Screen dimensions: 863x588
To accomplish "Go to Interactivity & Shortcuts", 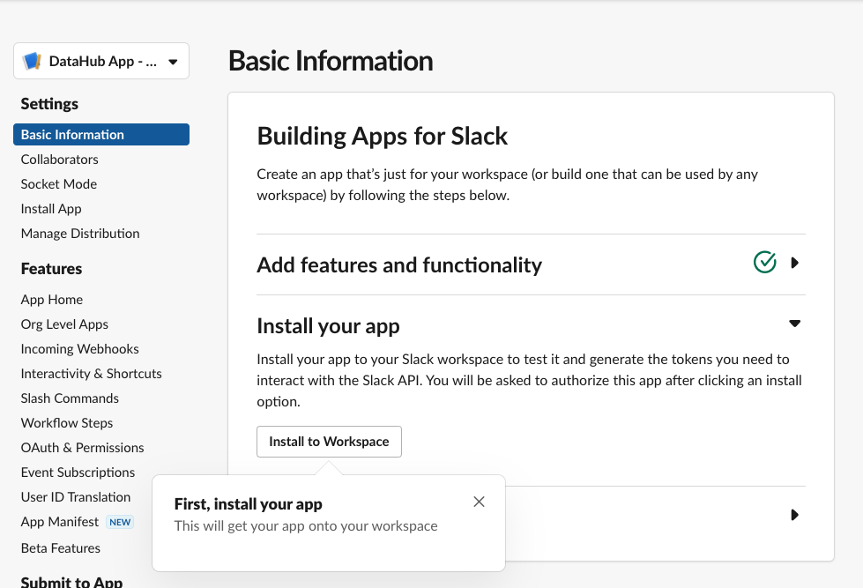I will point(92,374).
